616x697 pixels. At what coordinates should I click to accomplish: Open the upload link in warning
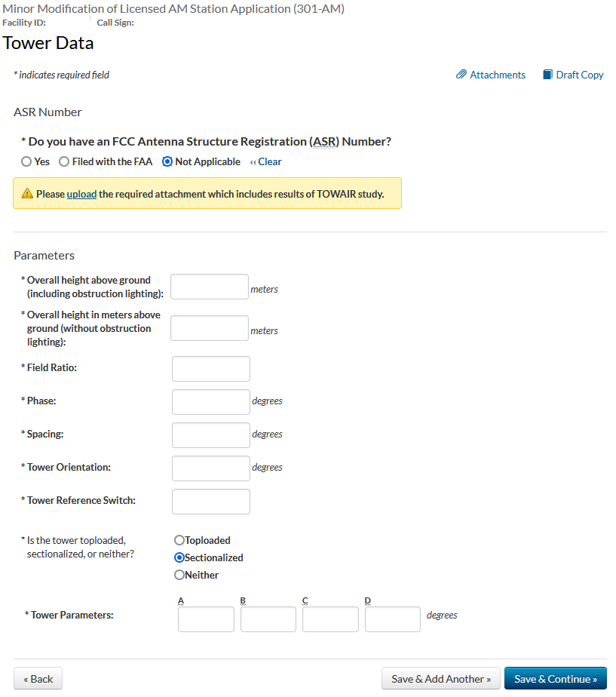(81, 194)
